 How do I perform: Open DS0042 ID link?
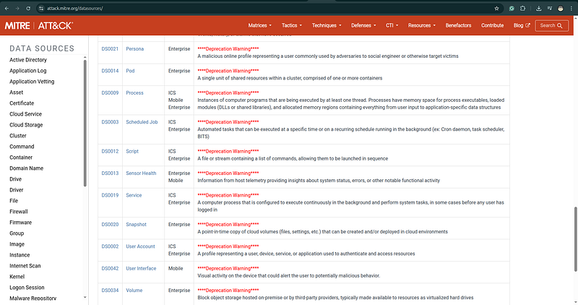click(x=110, y=268)
